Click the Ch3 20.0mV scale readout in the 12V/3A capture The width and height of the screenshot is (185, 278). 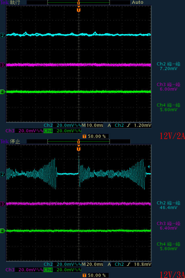pos(25,270)
